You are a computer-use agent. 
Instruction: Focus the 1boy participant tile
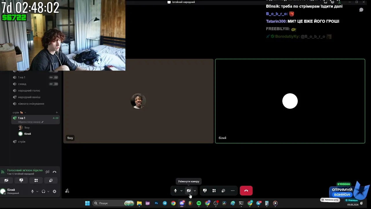(x=139, y=101)
